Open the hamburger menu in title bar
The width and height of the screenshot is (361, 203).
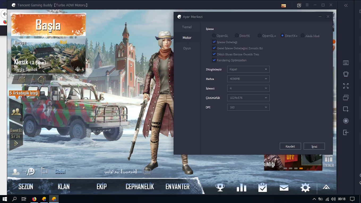(307, 5)
